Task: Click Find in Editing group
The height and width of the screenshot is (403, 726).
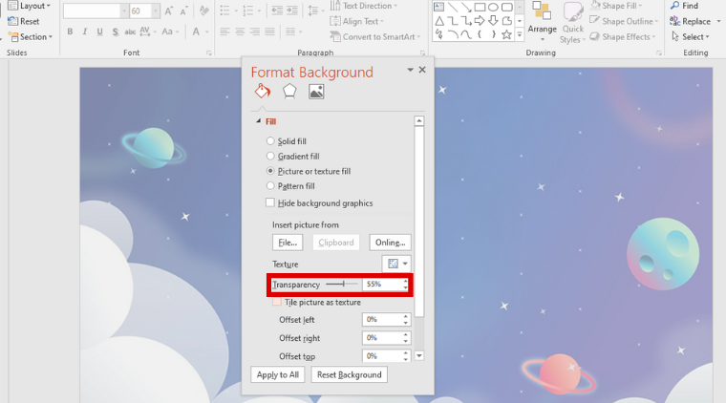Action: pos(684,6)
